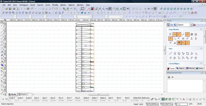Collapse the Line section chevron
206x106 pixels.
tap(201, 48)
